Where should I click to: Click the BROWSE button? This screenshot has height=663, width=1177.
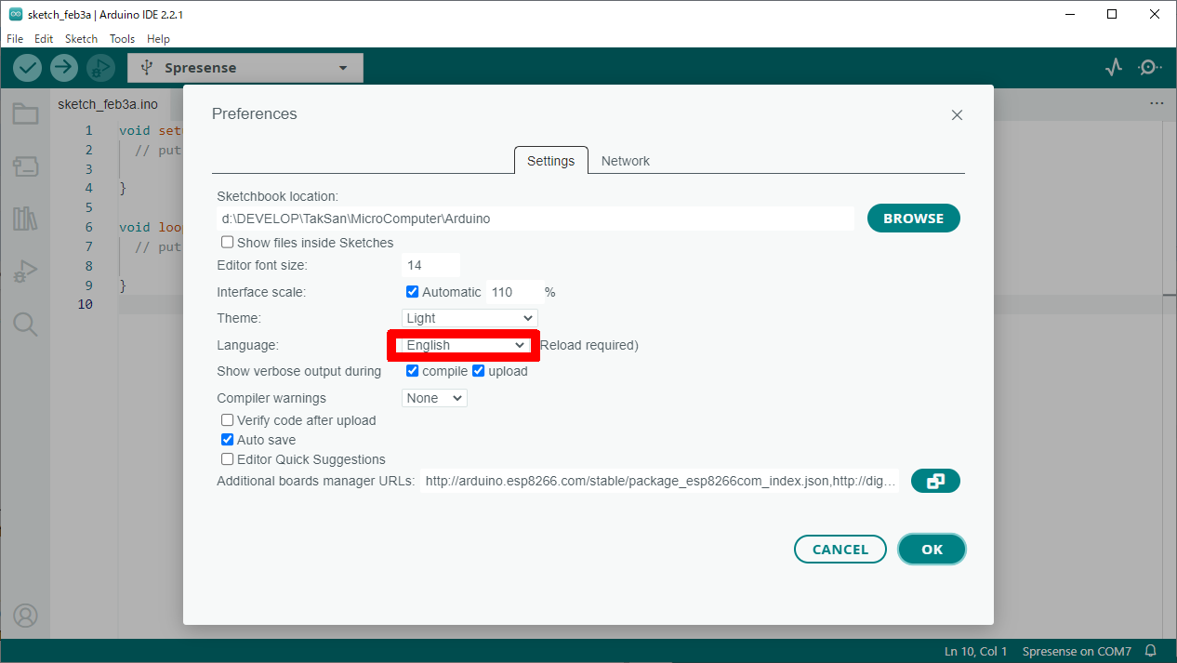[913, 219]
